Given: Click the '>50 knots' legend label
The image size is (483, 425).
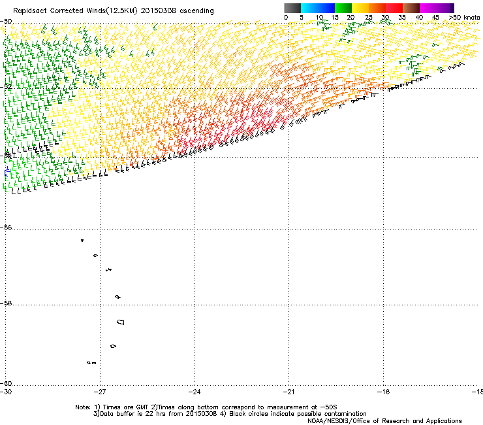Looking at the screenshot, I should pyautogui.click(x=464, y=18).
